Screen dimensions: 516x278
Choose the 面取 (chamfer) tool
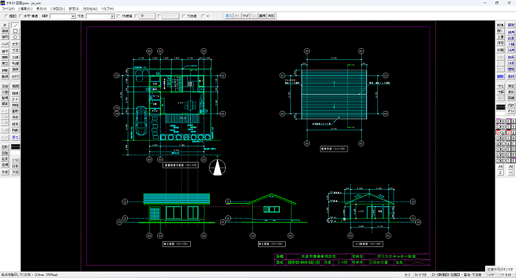(15, 111)
